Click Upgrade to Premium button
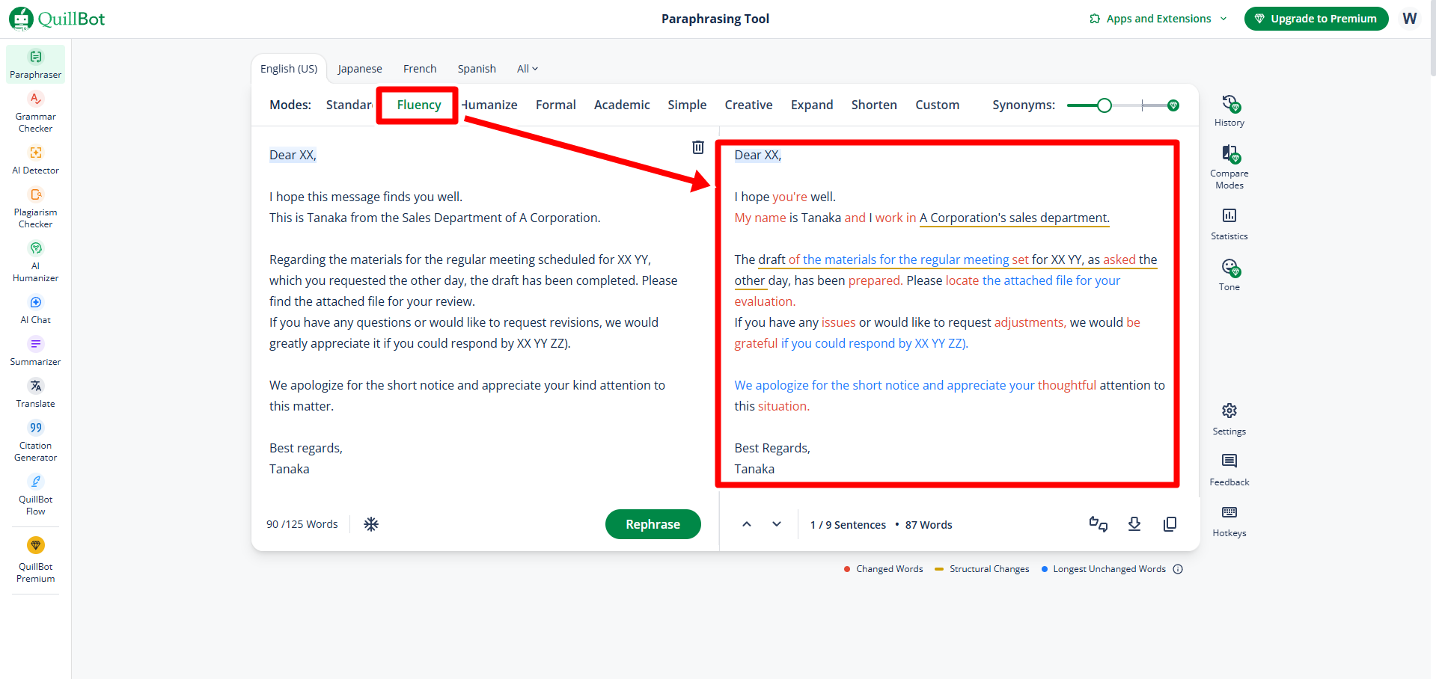This screenshot has width=1436, height=679. click(x=1316, y=19)
